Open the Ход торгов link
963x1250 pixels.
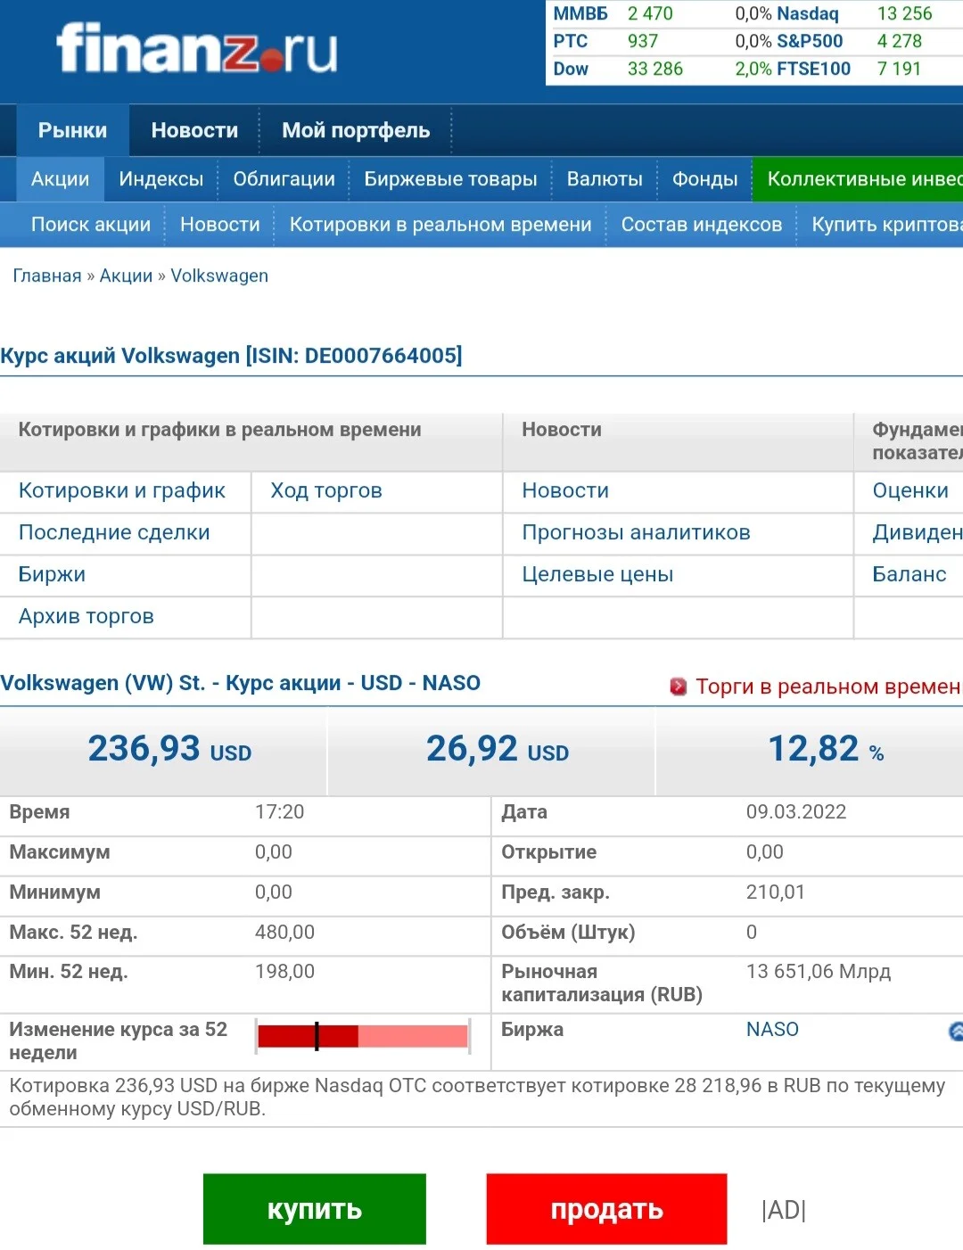click(326, 490)
